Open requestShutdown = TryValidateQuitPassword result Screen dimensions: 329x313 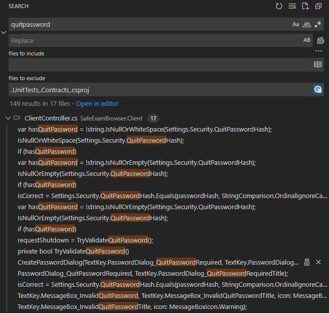pos(85,240)
